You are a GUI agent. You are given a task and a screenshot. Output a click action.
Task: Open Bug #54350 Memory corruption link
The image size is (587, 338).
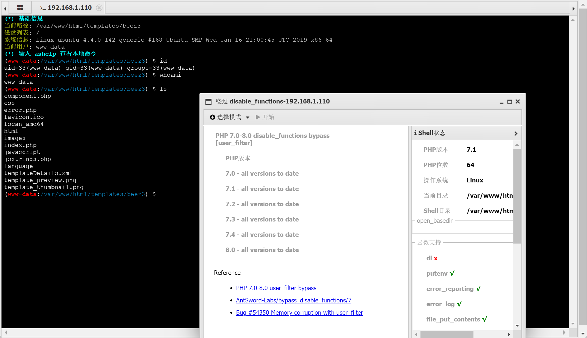[299, 313]
